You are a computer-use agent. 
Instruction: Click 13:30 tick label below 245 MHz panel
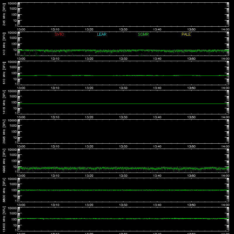coord(123,30)
